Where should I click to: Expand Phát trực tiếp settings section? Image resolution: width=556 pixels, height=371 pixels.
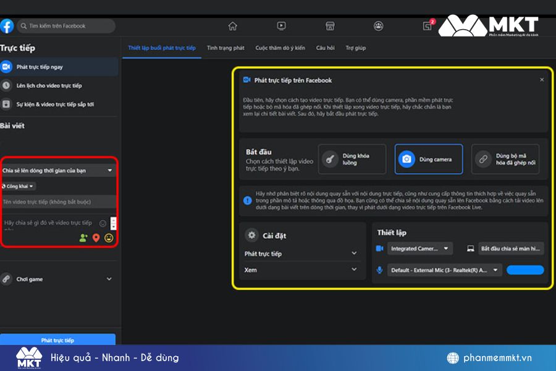click(301, 254)
